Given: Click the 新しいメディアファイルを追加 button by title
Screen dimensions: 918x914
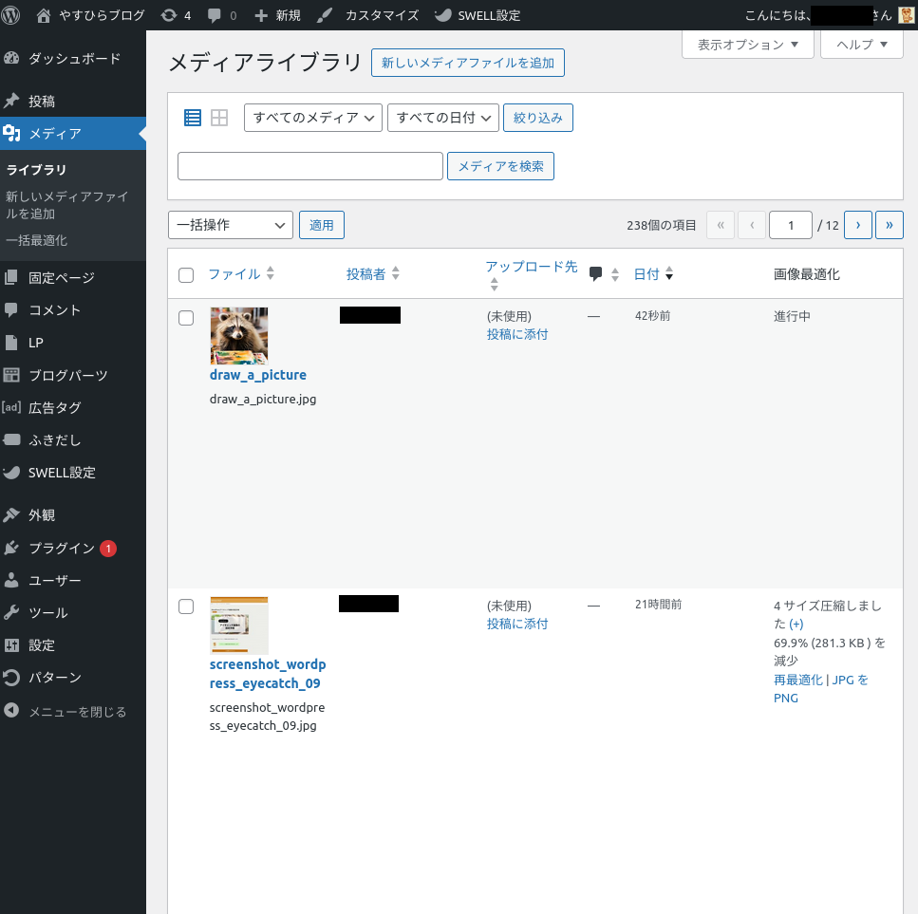Looking at the screenshot, I should pyautogui.click(x=468, y=63).
